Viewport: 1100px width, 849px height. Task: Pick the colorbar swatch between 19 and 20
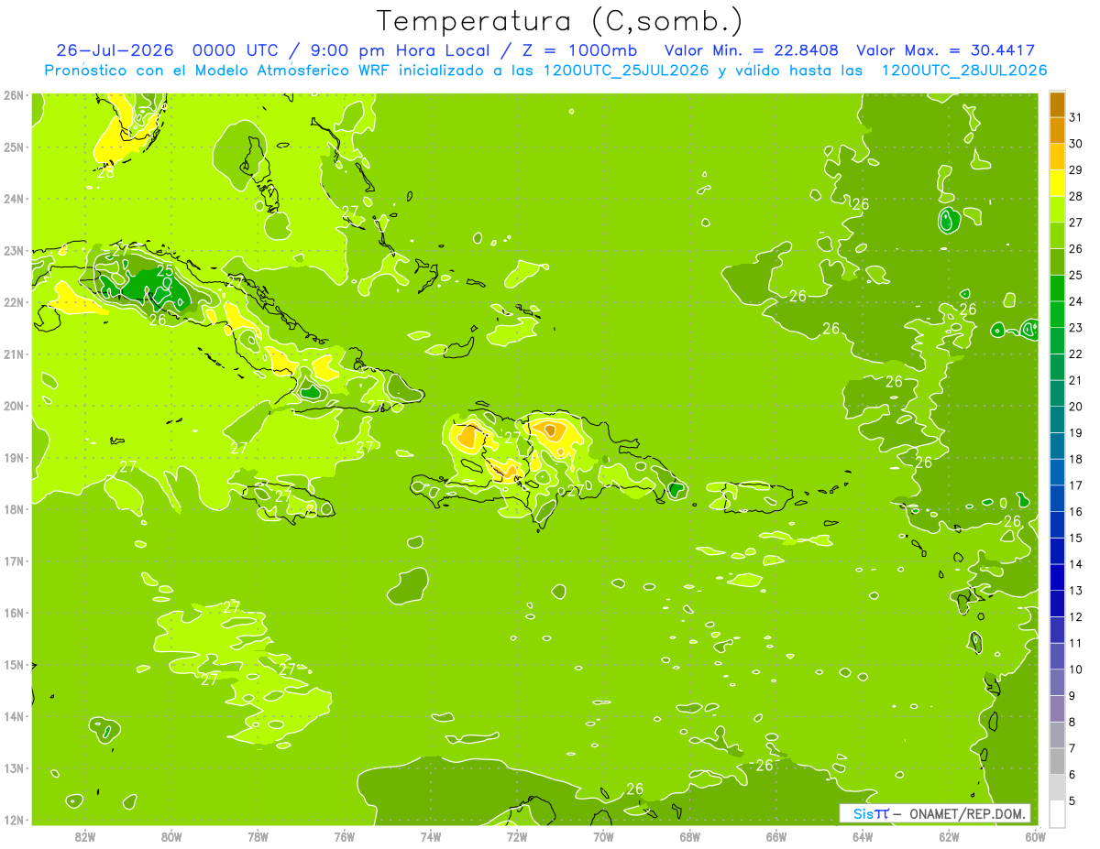pyautogui.click(x=1057, y=420)
